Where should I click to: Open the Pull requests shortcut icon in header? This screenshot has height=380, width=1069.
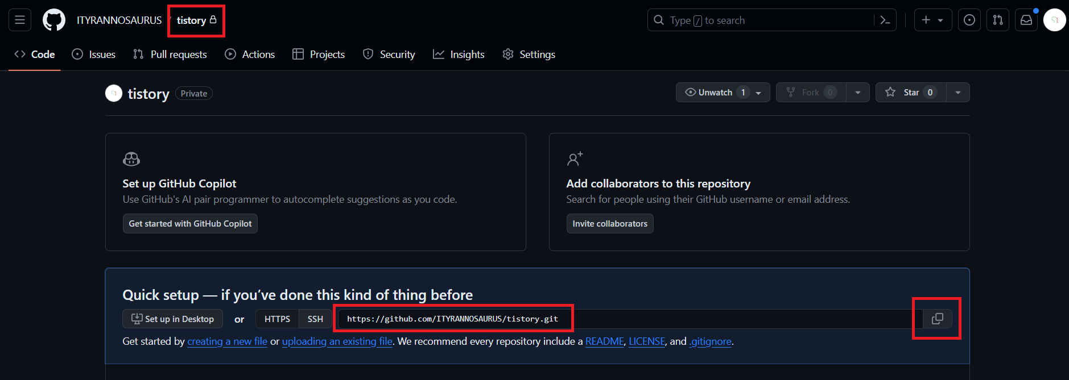pos(998,20)
